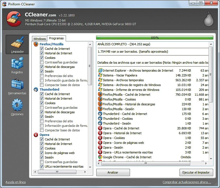Image resolution: width=220 pixels, height=188 pixels.
Task: Click Firefox icon in Caché de Internet result
Action: [x=100, y=94]
